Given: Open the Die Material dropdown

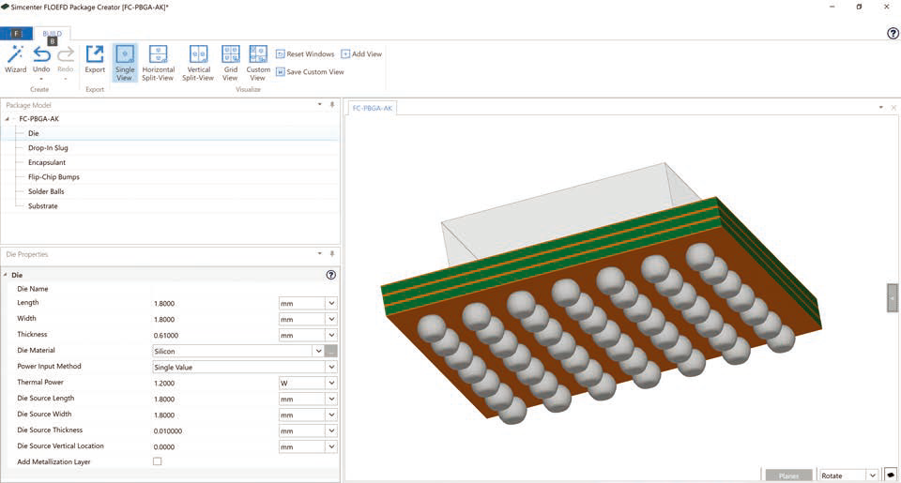Looking at the screenshot, I should coord(318,351).
